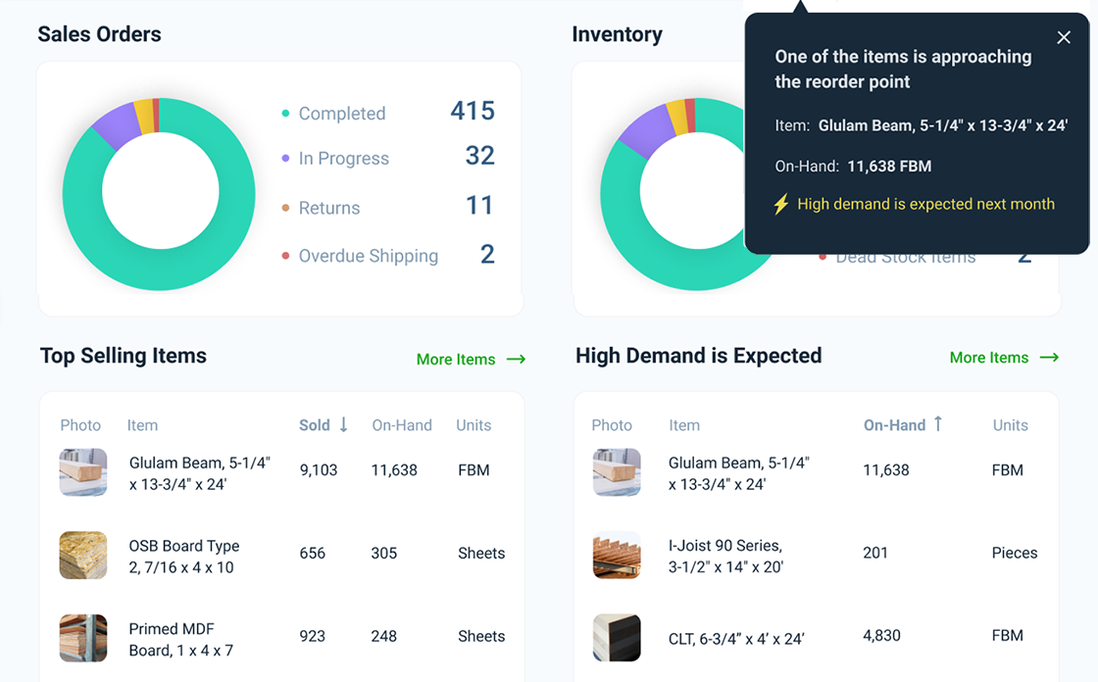Open the CLT 6-3/4" item photo
The image size is (1098, 682).
click(617, 638)
